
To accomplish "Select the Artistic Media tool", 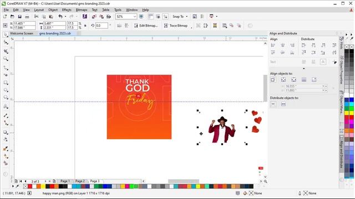I will (x=6, y=75).
